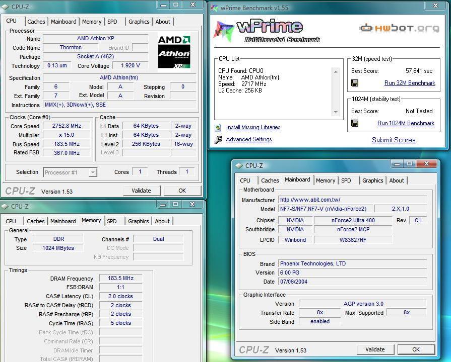Click the CPU-Z title icon in top-left window
The image size is (451, 362).
click(5, 7)
